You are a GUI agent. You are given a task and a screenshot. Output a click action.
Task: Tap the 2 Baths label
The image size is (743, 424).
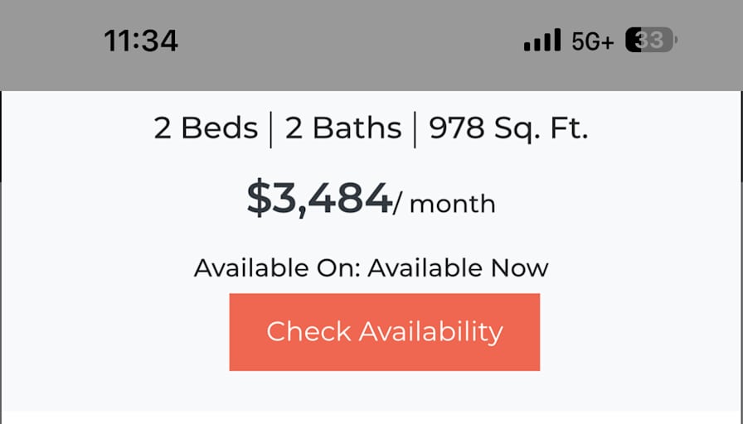[343, 128]
